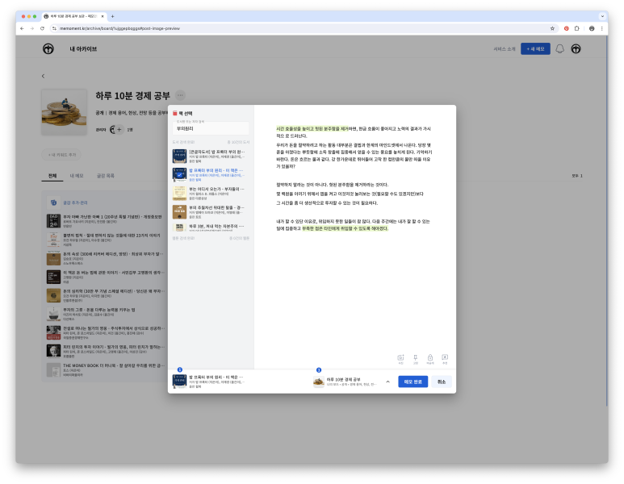
Task: Click the selected book in the dialog footer
Action: click(208, 382)
